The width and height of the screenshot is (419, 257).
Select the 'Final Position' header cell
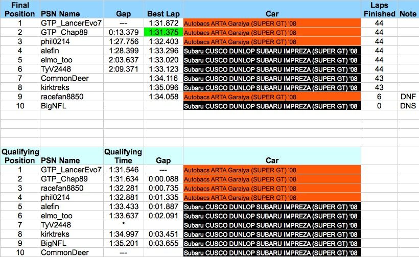[20, 9]
